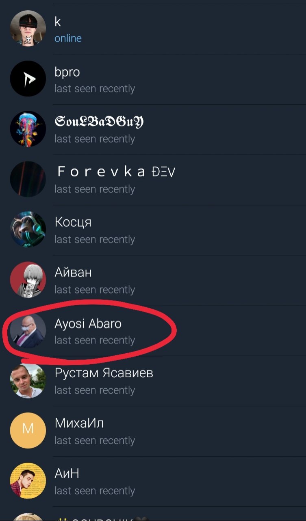Open the Косця contact row
This screenshot has height=521, width=306.
pos(153,230)
